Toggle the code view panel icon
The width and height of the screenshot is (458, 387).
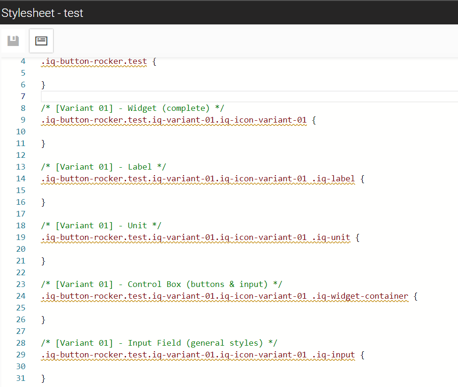tap(41, 41)
